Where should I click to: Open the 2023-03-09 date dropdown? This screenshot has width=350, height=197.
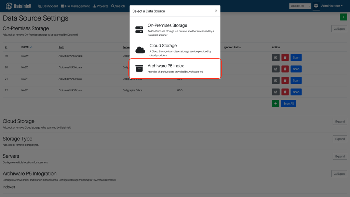(x=300, y=6)
